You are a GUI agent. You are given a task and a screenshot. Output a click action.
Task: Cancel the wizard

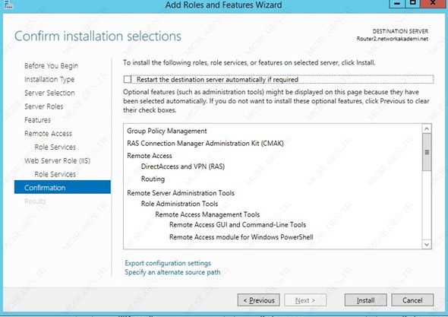[x=412, y=300]
